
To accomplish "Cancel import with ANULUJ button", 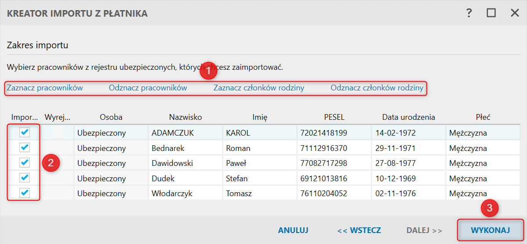I will (x=293, y=230).
